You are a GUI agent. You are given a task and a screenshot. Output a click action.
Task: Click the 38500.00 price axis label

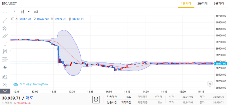[x=221, y=75]
